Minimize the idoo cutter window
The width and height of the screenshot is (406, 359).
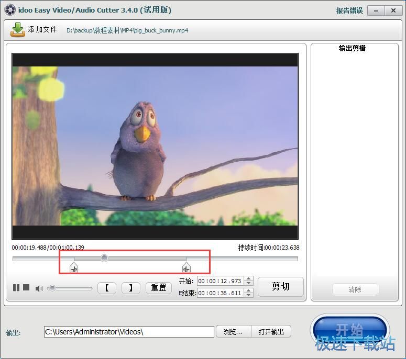coord(376,11)
